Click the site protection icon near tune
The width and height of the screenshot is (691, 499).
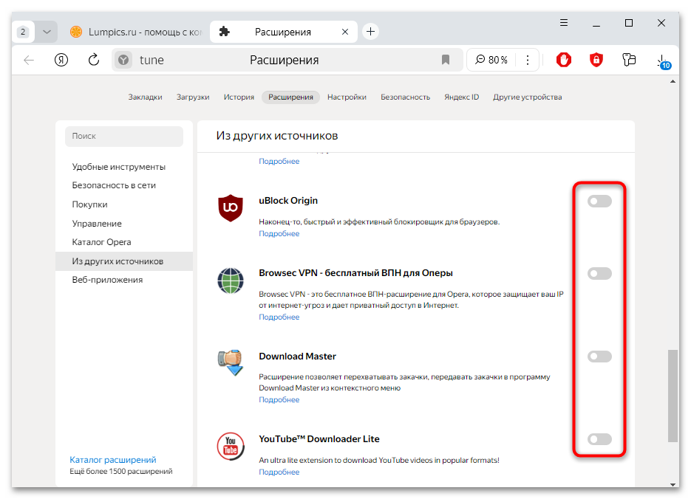pos(123,60)
